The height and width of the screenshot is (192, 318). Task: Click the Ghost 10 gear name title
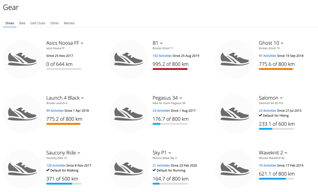269,43
